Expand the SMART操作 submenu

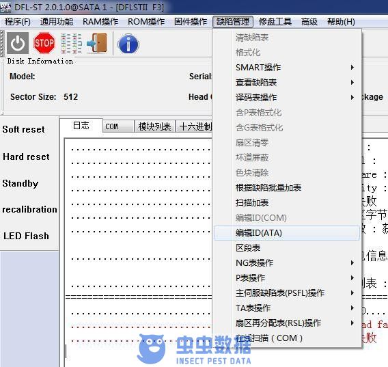coord(286,68)
